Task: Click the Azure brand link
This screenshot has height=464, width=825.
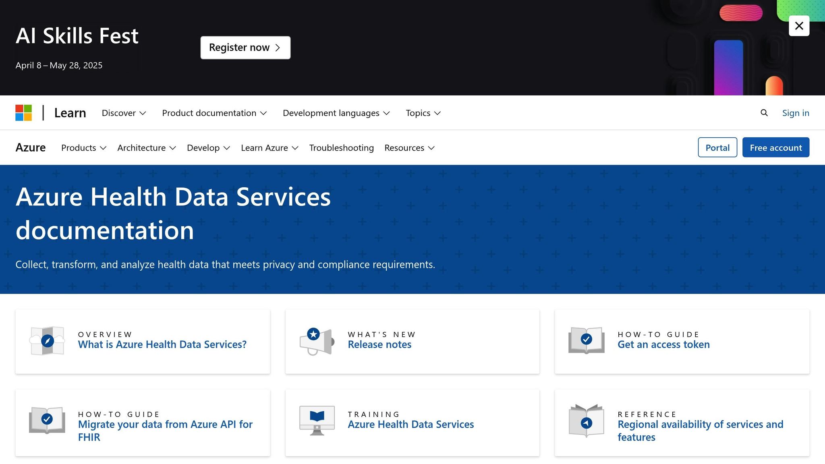Action: click(31, 147)
